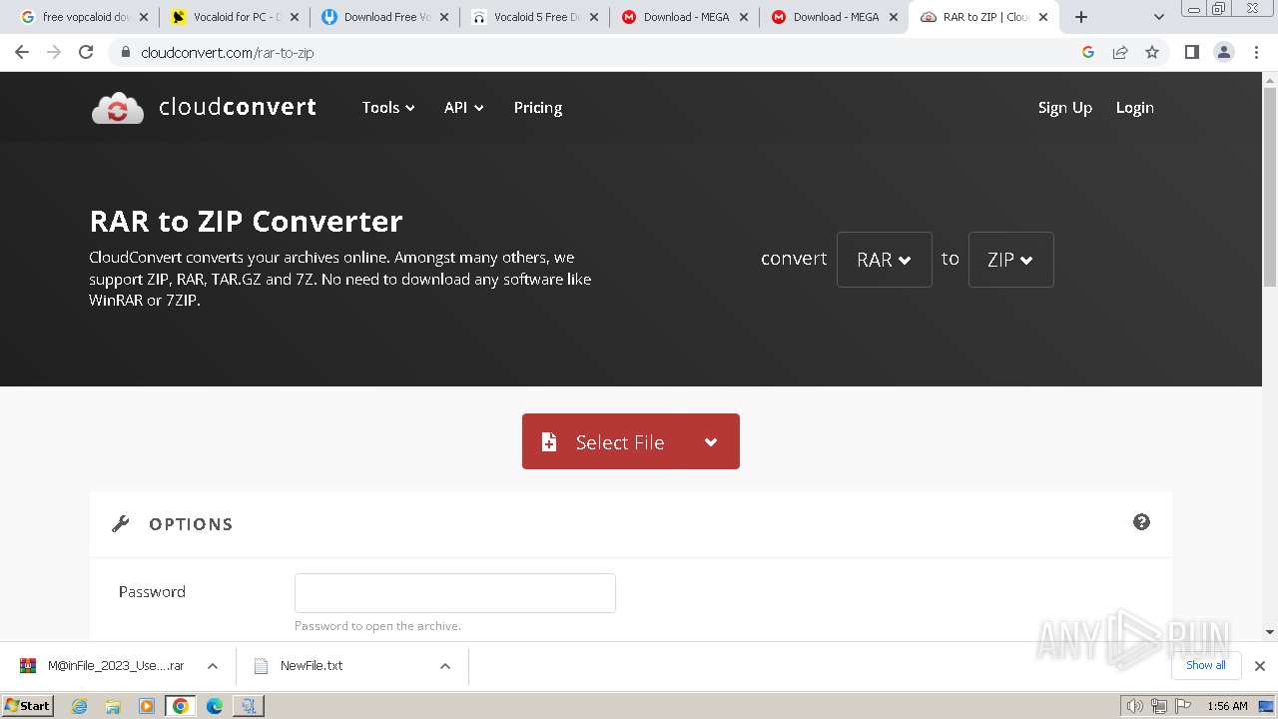
Task: Close the RAR to ZIP tab
Action: pos(1043,17)
